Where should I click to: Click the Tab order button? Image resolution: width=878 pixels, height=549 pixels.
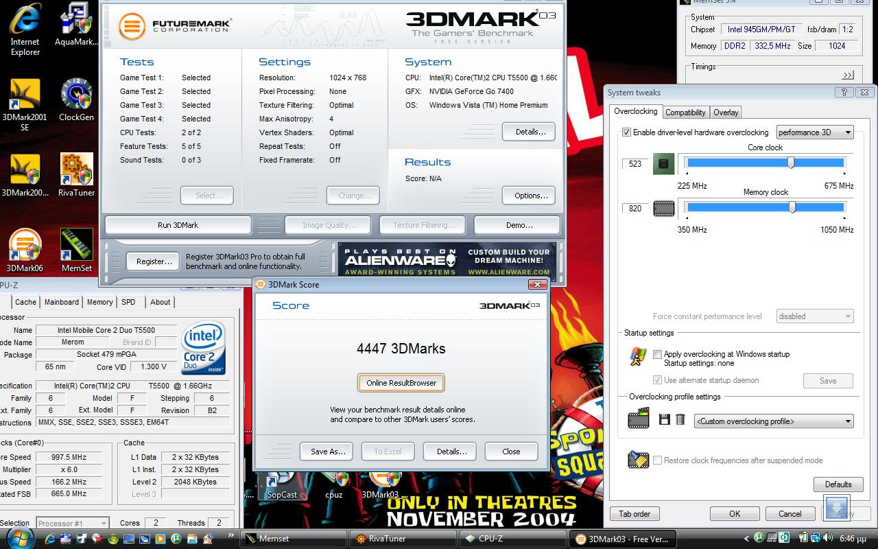click(x=634, y=513)
